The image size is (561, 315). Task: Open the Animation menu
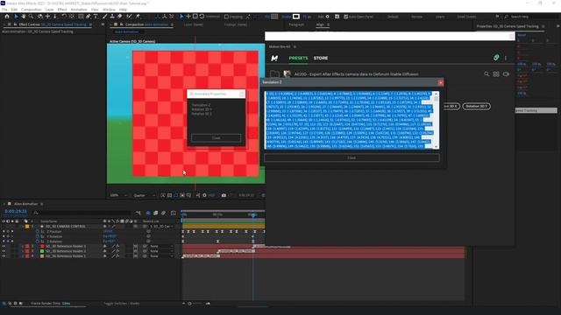(x=79, y=10)
